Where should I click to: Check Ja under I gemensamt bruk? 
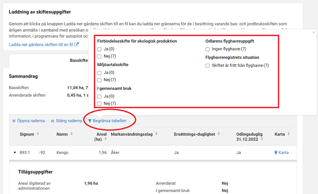(100, 96)
